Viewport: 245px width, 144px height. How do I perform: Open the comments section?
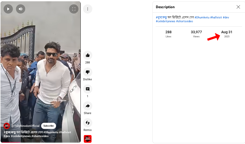tap(88, 89)
